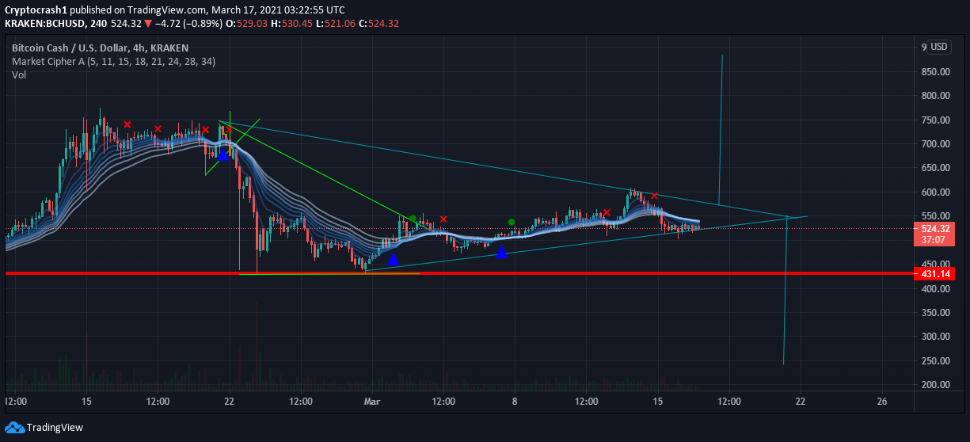The image size is (970, 442).
Task: Click the 431.14 red price level tag
Action: [934, 274]
